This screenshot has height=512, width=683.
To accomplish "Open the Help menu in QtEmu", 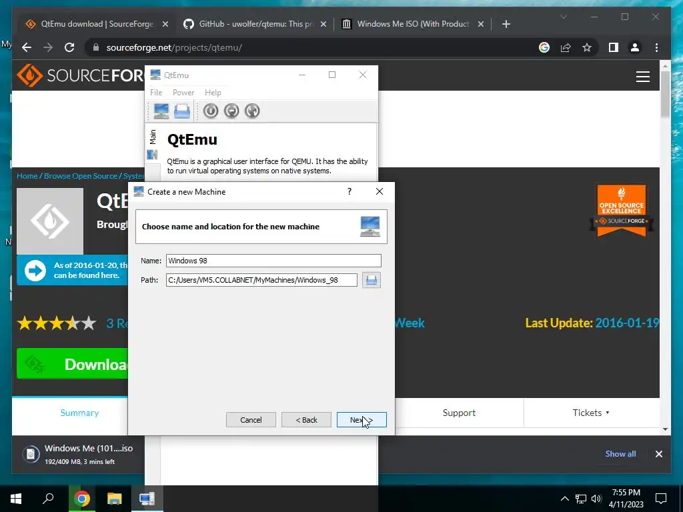I will [213, 92].
